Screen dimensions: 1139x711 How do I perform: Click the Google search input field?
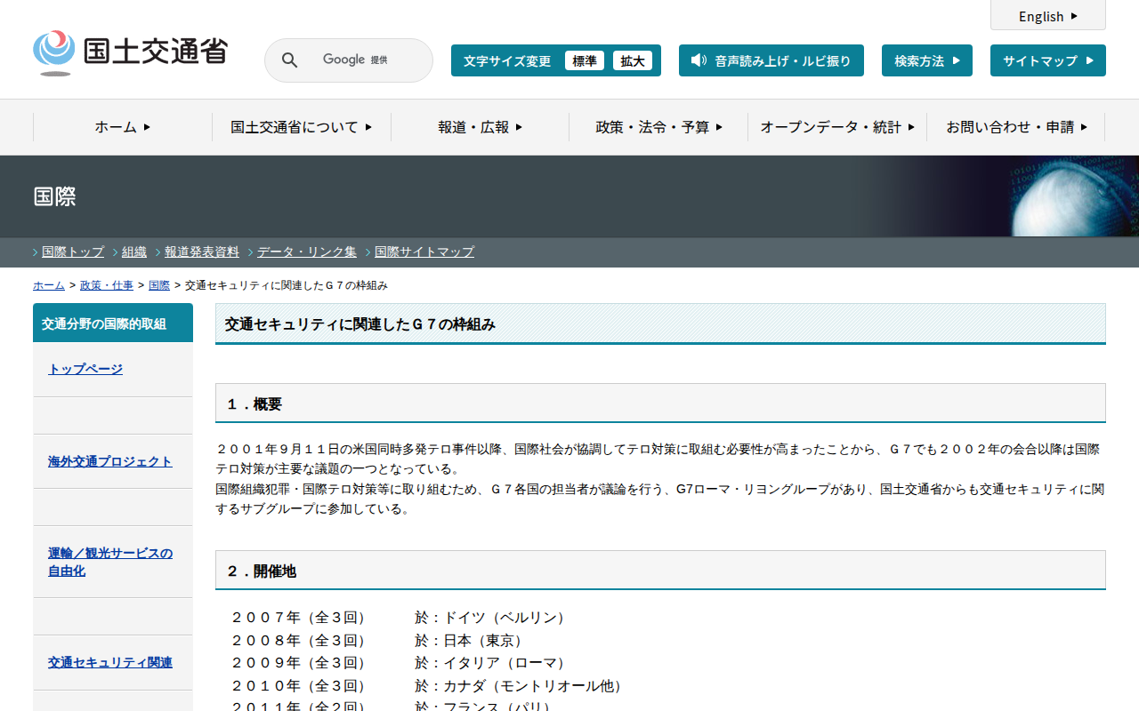365,60
